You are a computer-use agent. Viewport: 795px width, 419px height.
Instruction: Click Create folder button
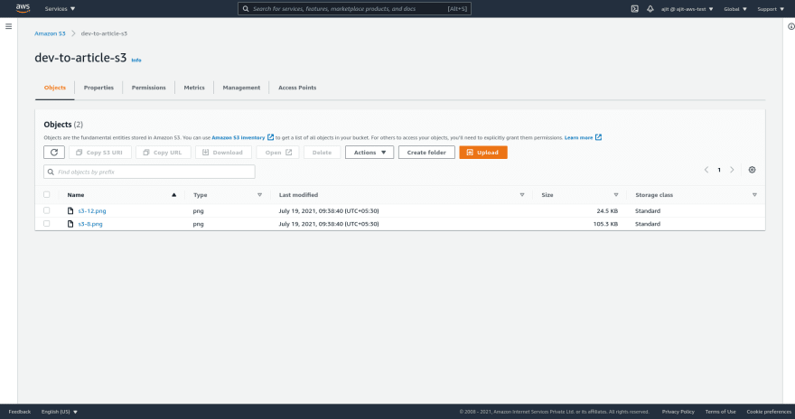point(426,152)
